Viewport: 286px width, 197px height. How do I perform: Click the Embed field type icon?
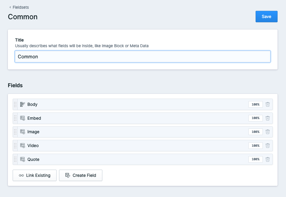(x=23, y=118)
